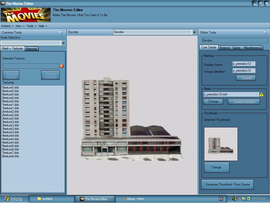270x203 pixels.
Task: Focus the Selected Texture input field
Action: tap(31, 66)
